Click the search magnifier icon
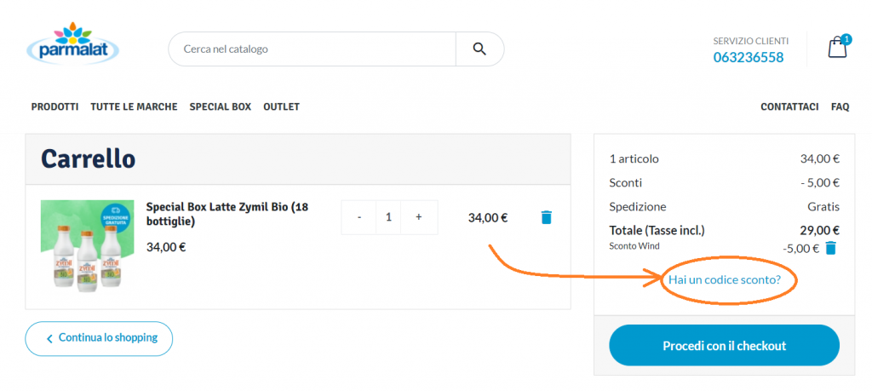This screenshot has width=872, height=391. pos(479,49)
